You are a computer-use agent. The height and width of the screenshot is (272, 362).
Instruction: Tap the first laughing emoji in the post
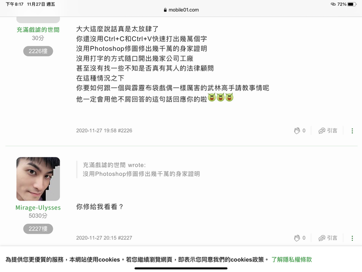212,97
